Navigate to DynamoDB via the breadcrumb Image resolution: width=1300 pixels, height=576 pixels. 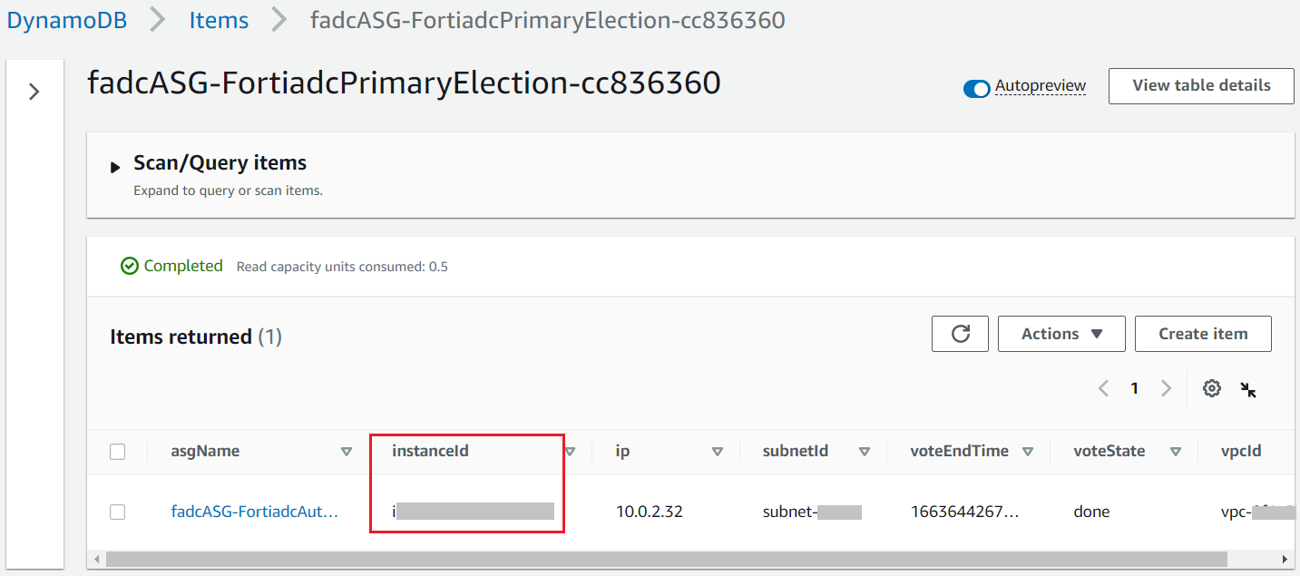[66, 19]
